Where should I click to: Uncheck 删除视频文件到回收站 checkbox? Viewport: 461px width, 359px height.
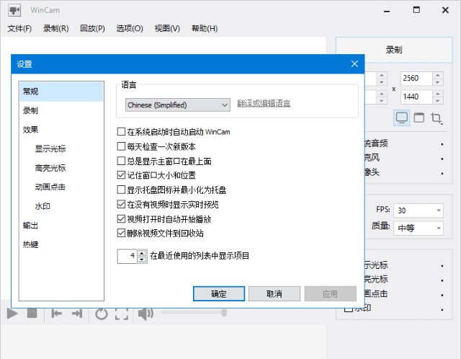click(121, 233)
